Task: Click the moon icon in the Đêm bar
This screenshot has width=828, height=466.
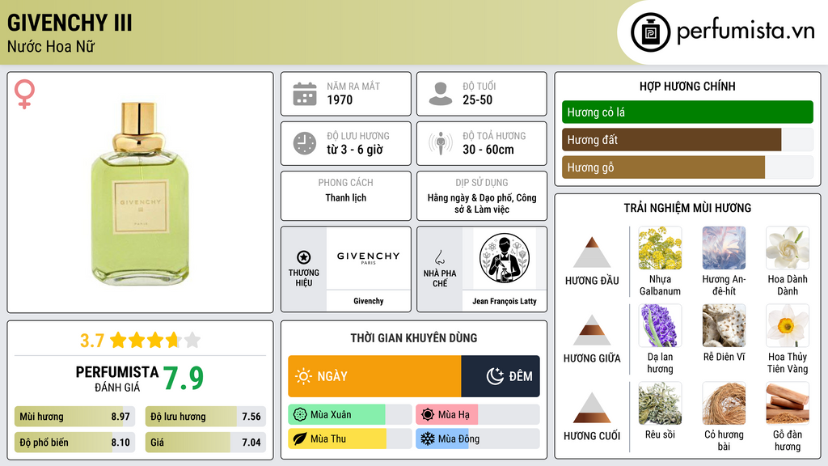Action: pyautogui.click(x=495, y=376)
